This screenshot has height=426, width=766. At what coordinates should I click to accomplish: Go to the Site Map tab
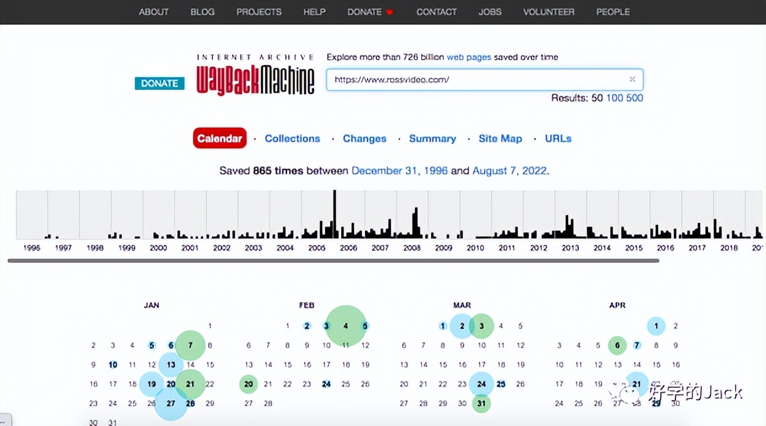(x=500, y=139)
